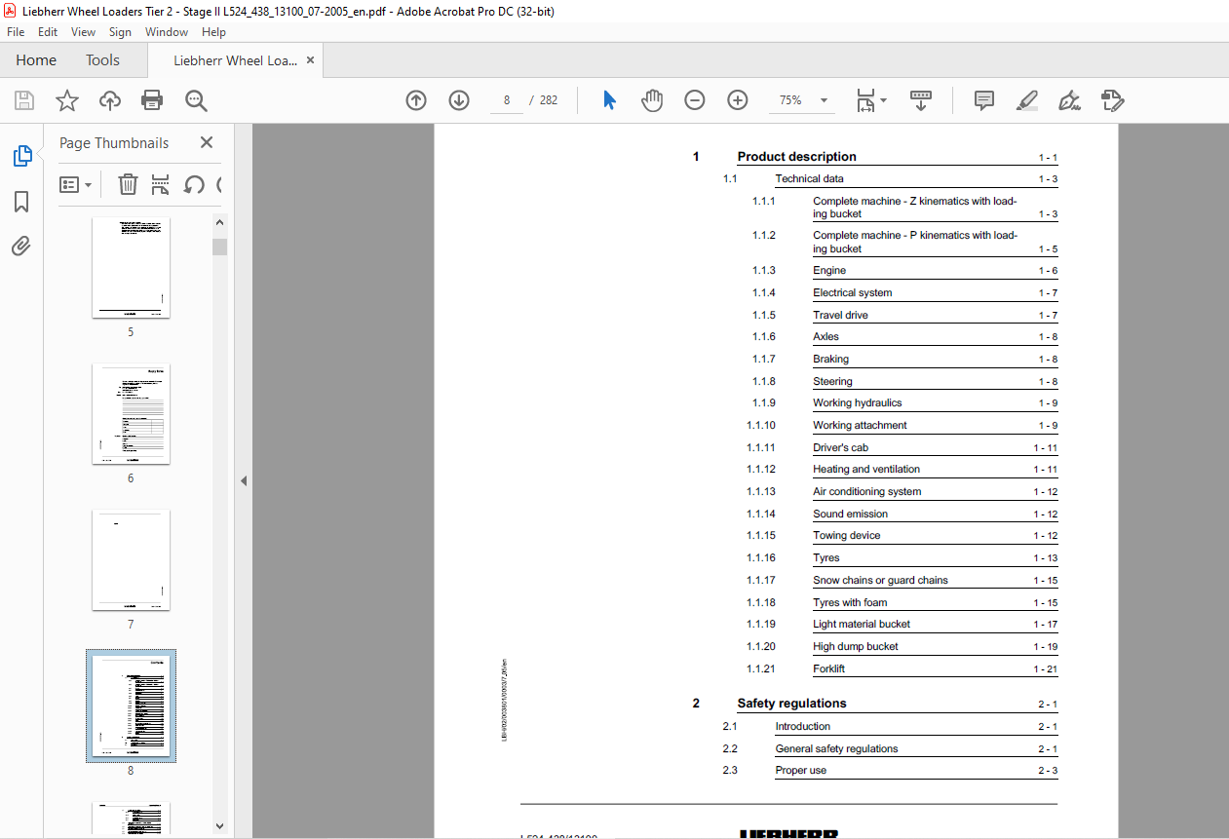The height and width of the screenshot is (839, 1229).
Task: Open the Bookmarks sidebar panel
Action: pos(21,202)
